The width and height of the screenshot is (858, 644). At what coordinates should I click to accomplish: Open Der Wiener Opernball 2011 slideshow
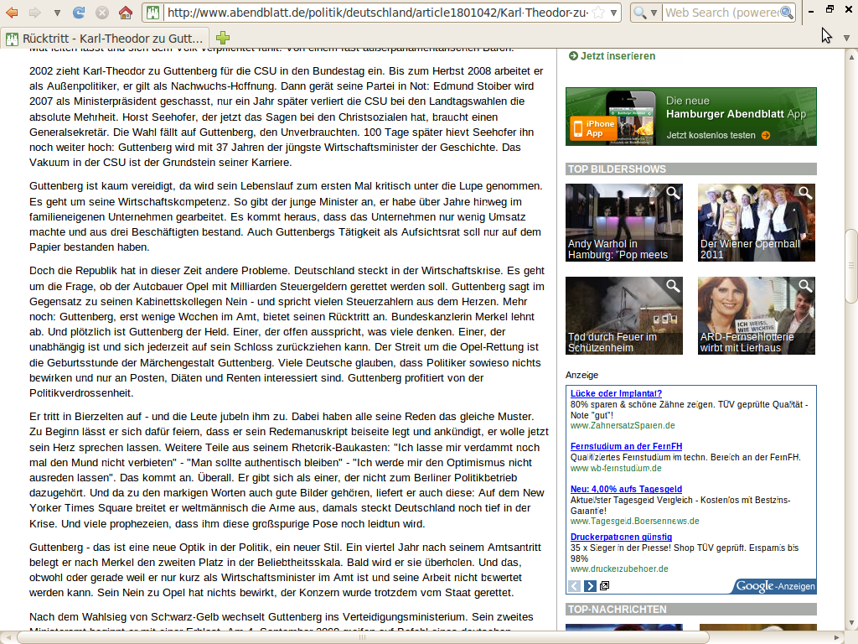[x=757, y=222]
